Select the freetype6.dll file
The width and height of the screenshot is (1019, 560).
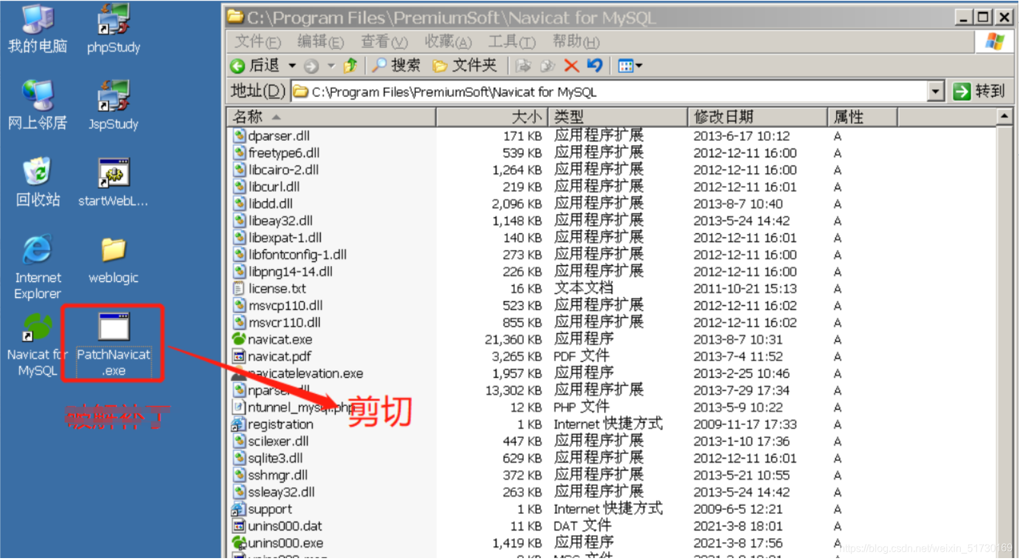pyautogui.click(x=277, y=153)
